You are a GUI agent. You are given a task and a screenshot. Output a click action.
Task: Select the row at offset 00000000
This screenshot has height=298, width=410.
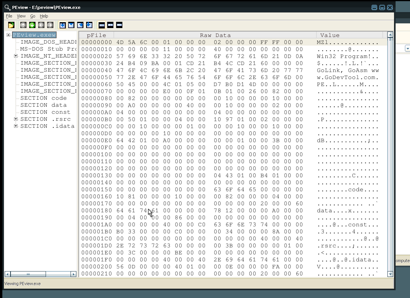click(233, 42)
